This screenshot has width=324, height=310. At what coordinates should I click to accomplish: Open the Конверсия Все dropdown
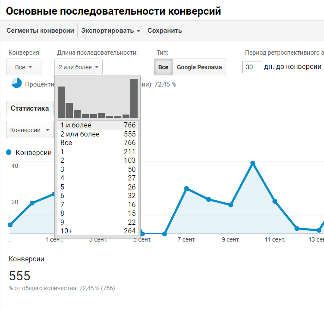point(24,67)
